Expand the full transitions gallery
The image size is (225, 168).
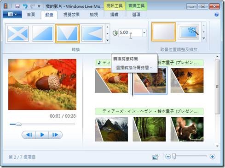[x=107, y=40]
